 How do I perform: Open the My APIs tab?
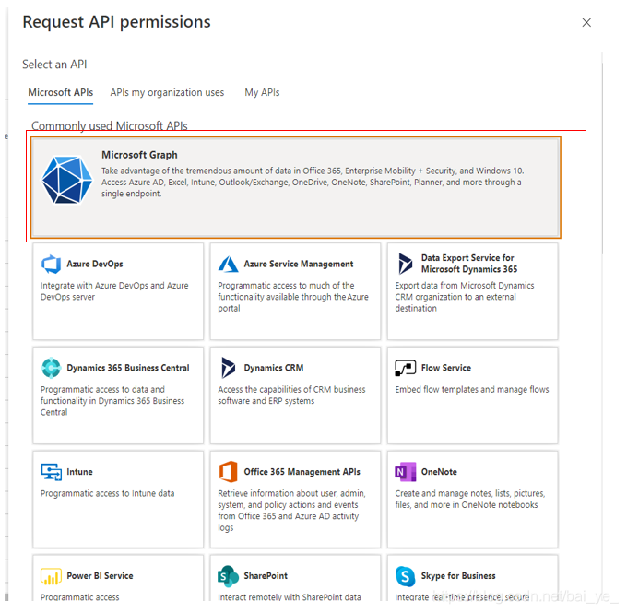(x=262, y=92)
